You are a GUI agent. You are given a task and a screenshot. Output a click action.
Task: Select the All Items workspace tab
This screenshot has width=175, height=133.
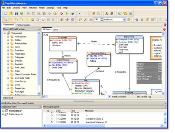47,29
